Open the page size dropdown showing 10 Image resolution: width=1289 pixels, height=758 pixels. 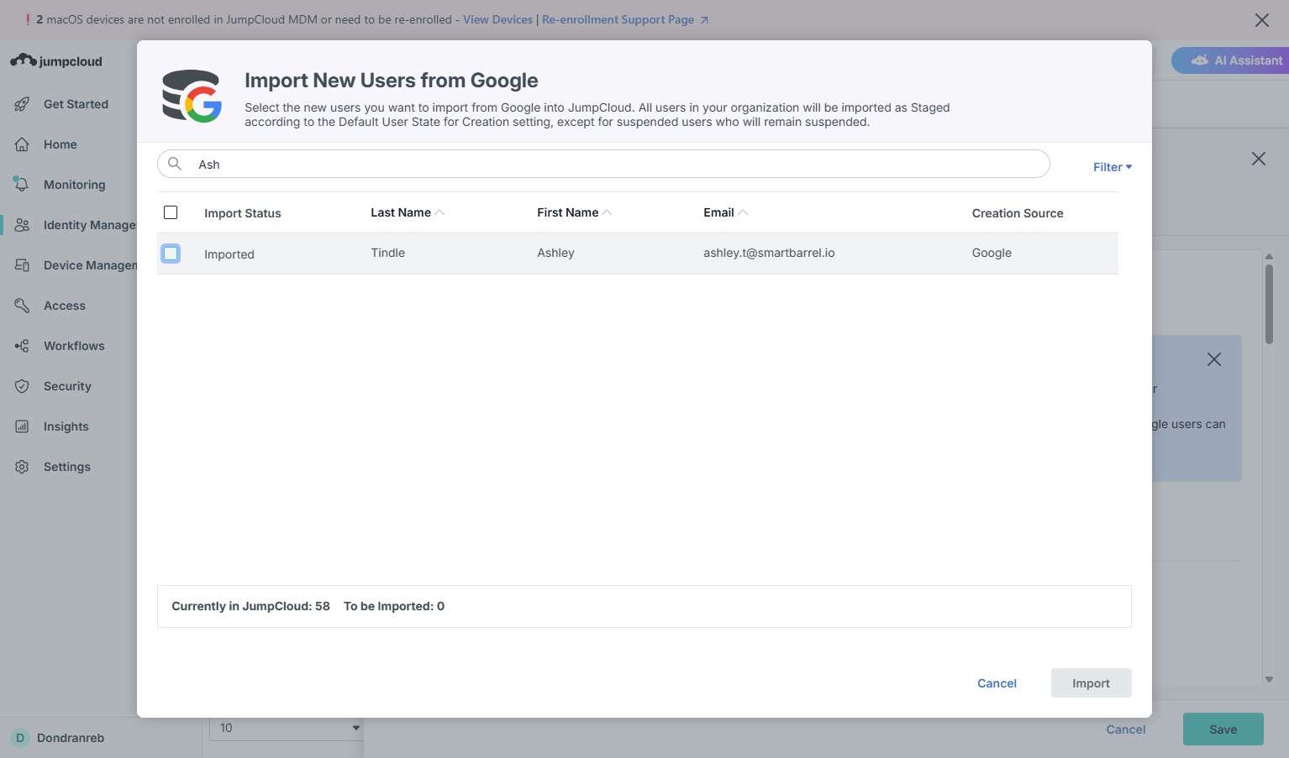[x=287, y=728]
